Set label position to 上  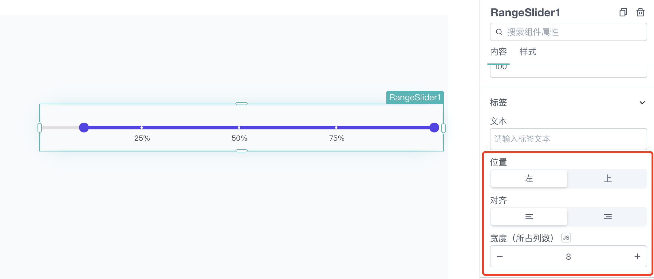click(608, 178)
